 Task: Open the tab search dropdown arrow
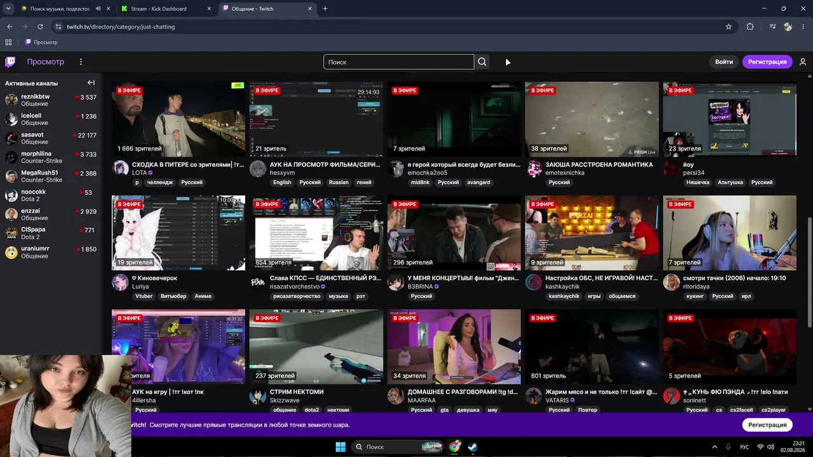(x=9, y=8)
